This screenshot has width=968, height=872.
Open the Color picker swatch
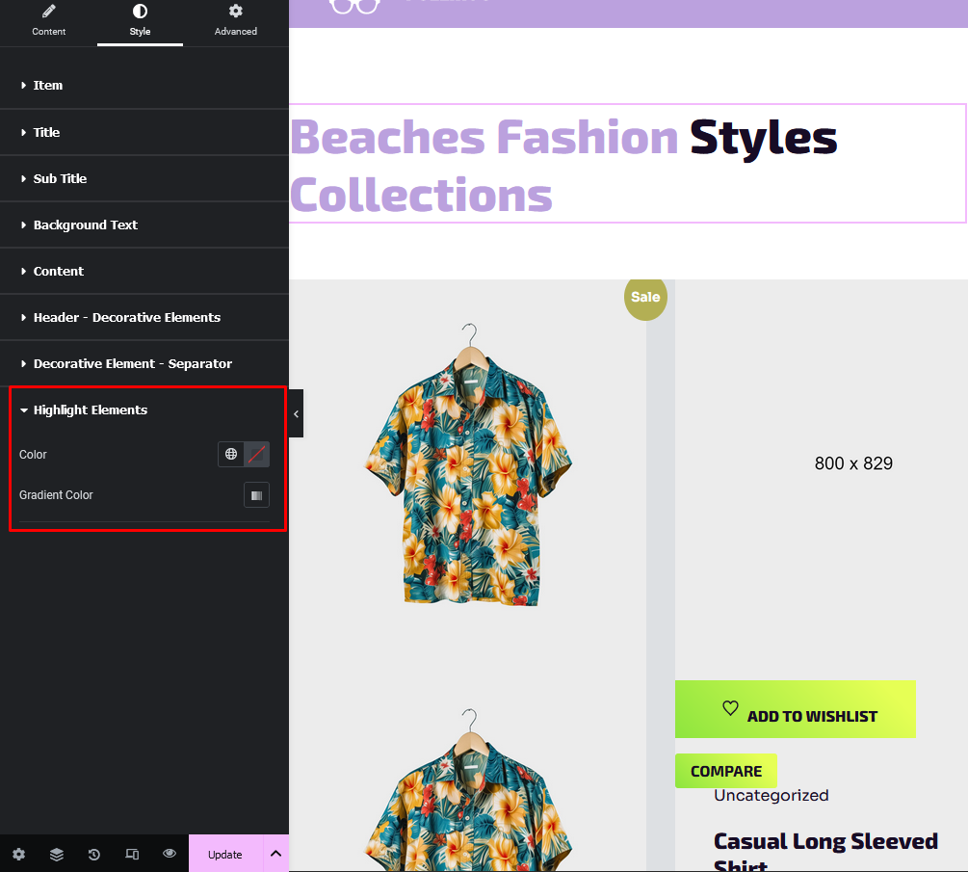click(x=257, y=454)
